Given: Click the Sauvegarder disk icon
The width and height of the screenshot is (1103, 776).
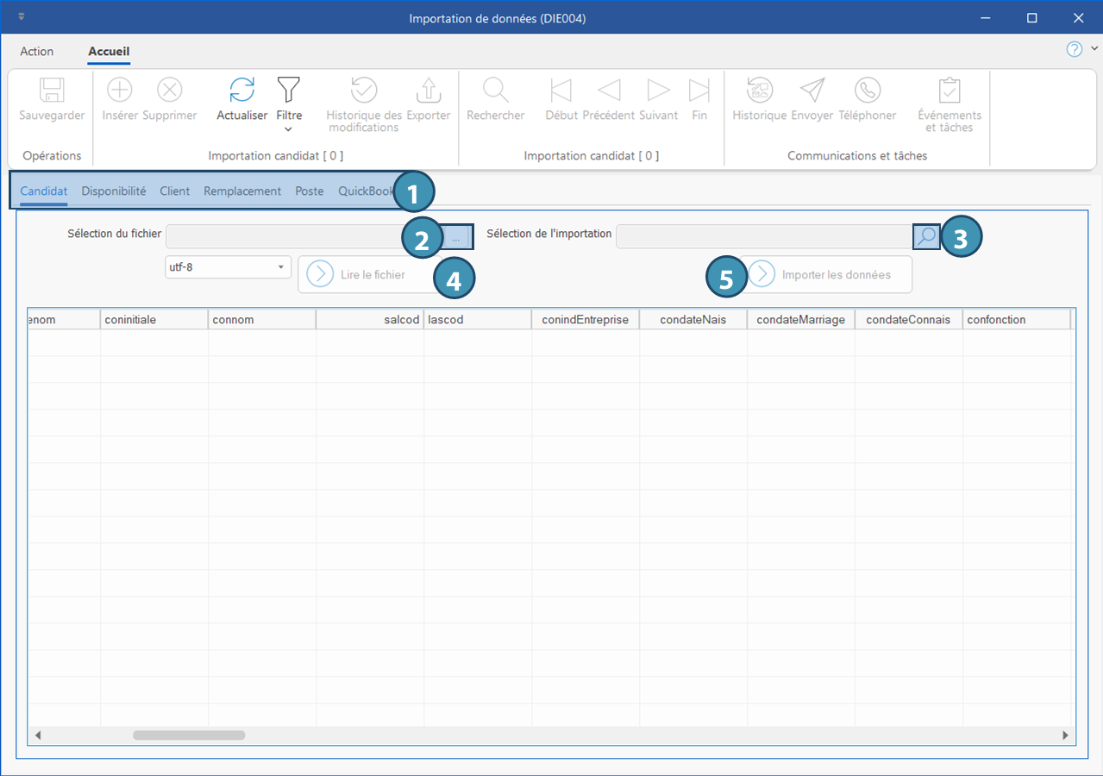Looking at the screenshot, I should pos(52,90).
